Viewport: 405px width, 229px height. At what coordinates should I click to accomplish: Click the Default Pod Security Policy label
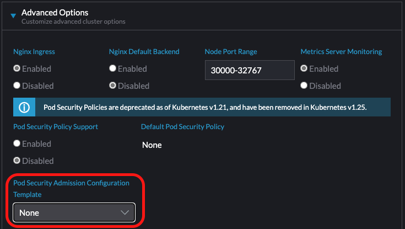pyautogui.click(x=182, y=126)
